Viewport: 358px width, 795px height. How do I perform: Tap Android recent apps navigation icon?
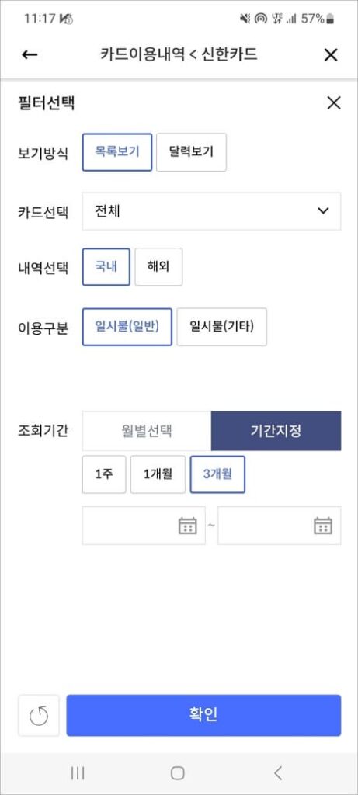(x=78, y=772)
